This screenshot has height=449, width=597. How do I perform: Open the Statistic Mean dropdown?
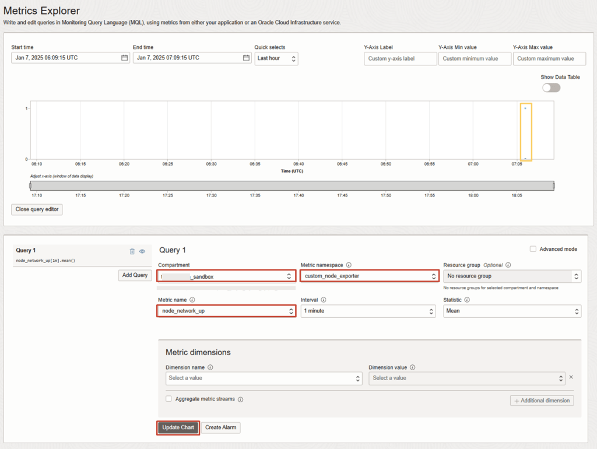512,311
